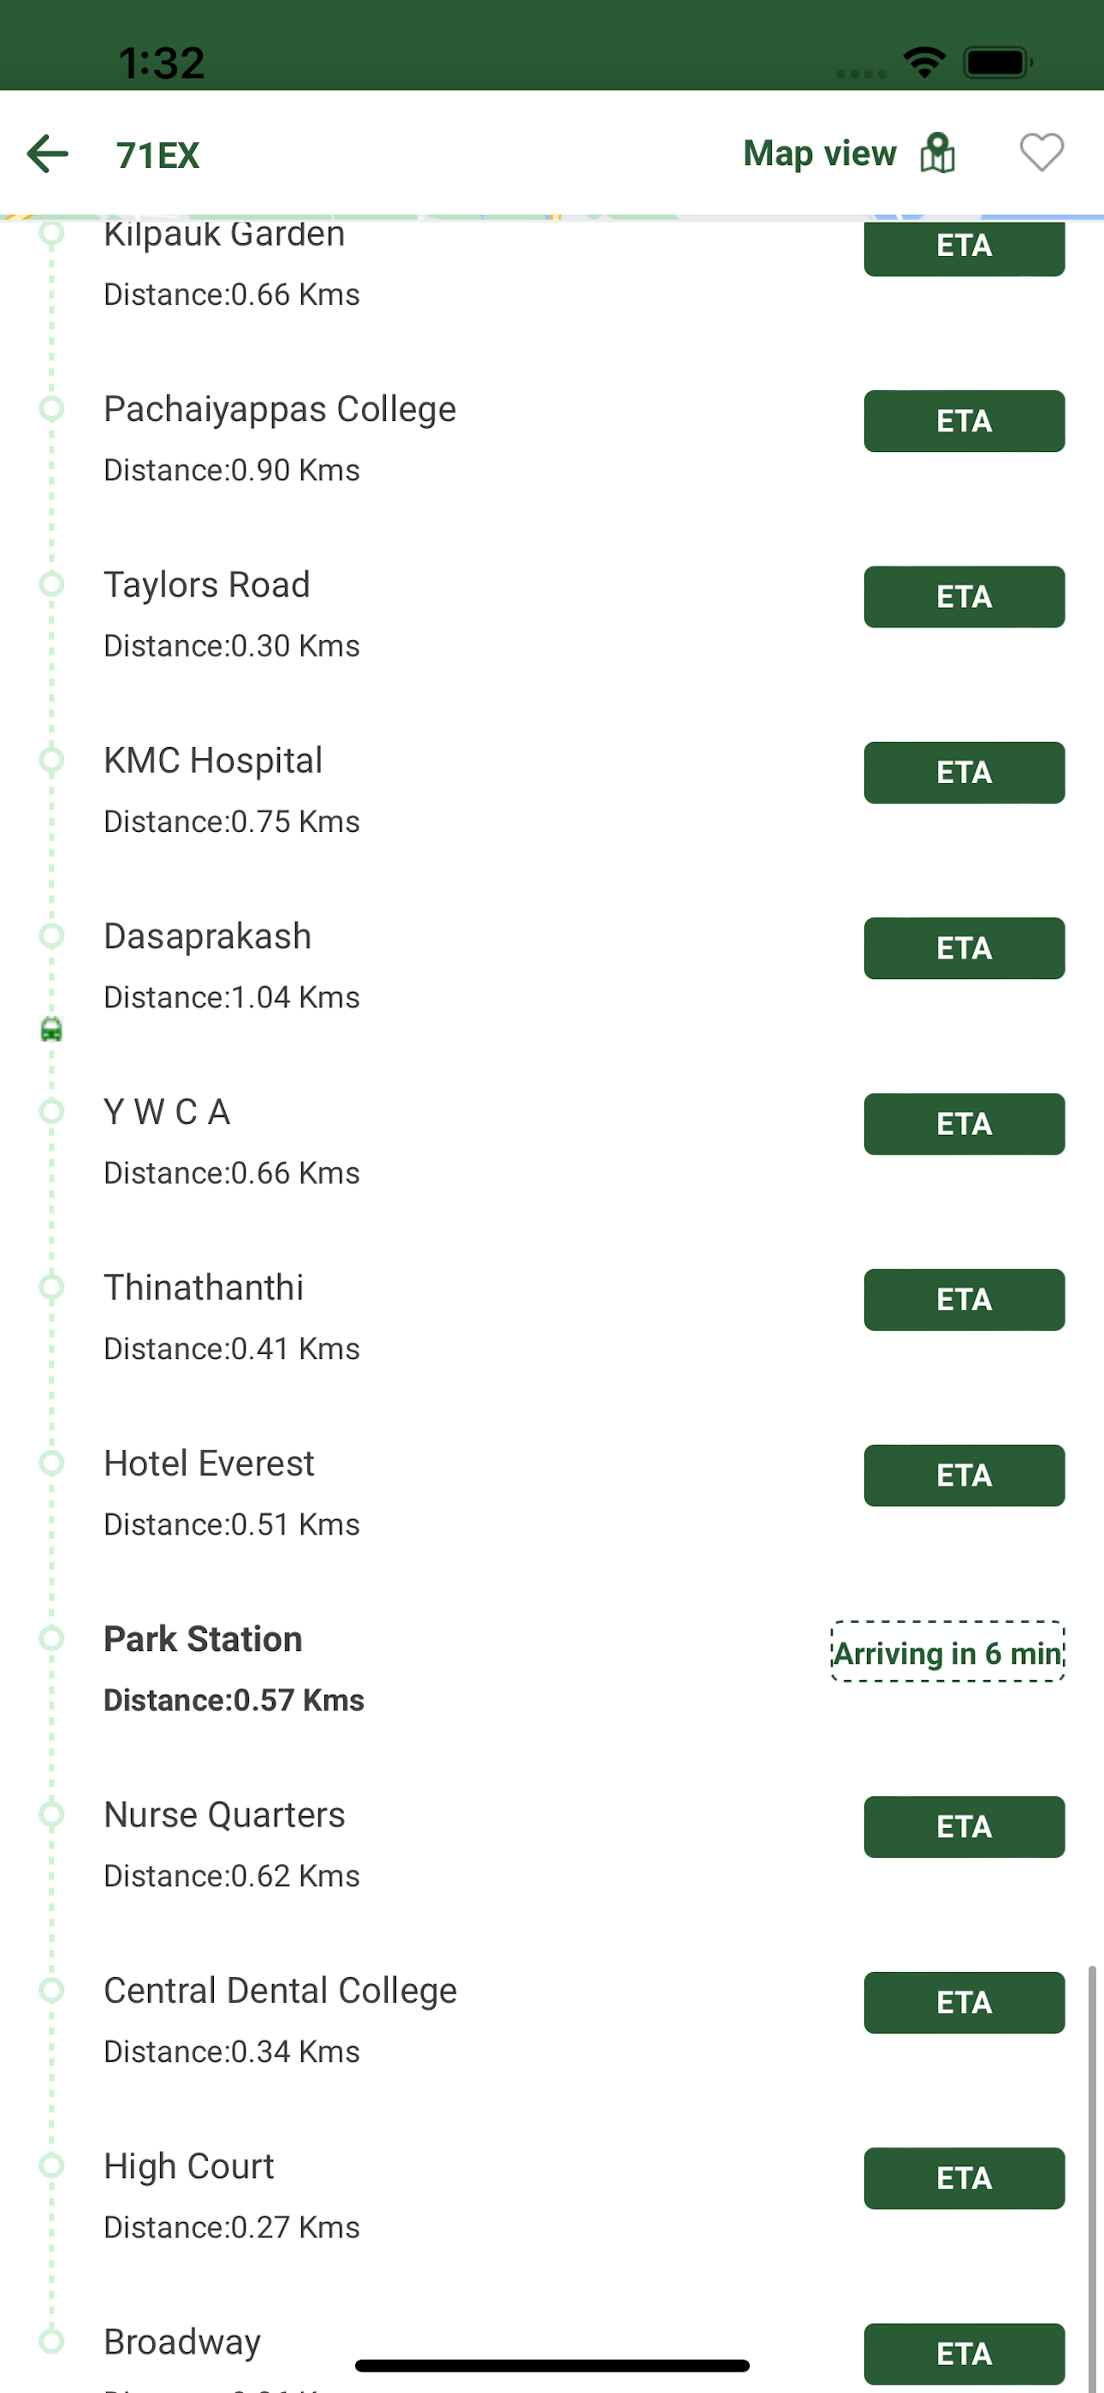This screenshot has width=1104, height=2393.
Task: Tap the back arrow icon
Action: (47, 154)
